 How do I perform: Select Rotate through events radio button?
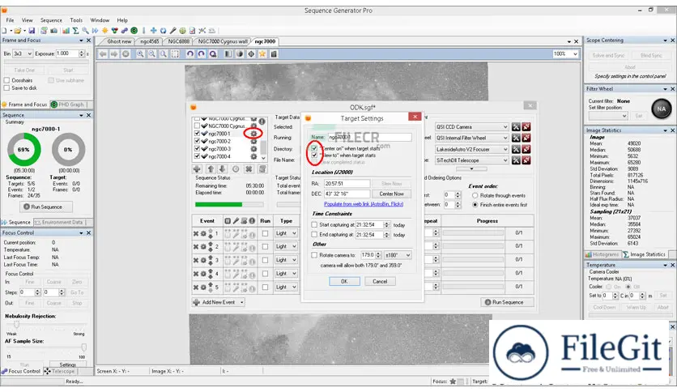pyautogui.click(x=475, y=195)
